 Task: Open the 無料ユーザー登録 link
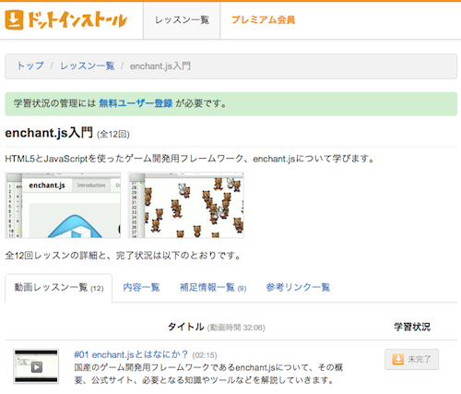(x=136, y=103)
